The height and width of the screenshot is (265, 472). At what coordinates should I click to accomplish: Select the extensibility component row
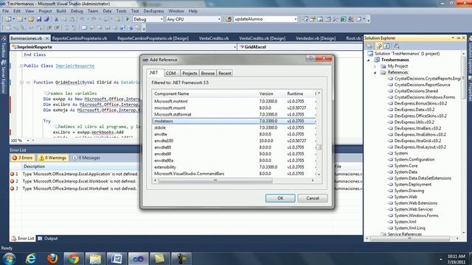coord(235,167)
